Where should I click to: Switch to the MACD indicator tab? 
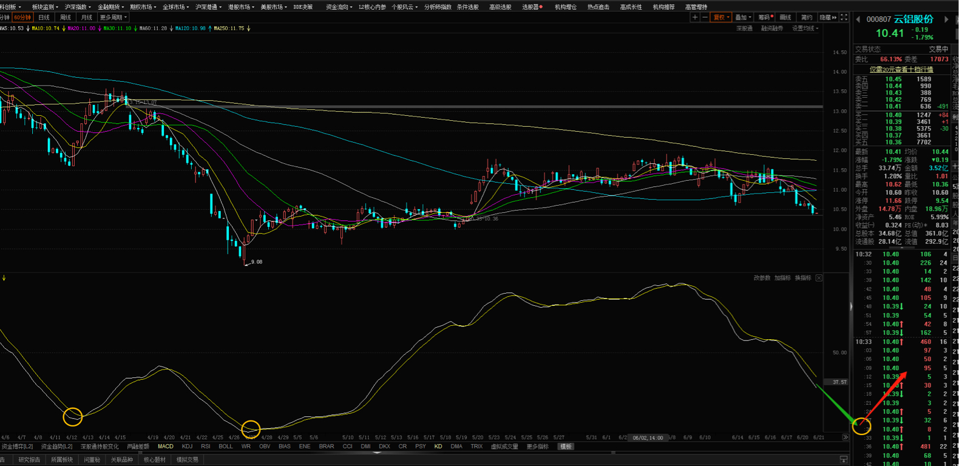[x=165, y=446]
